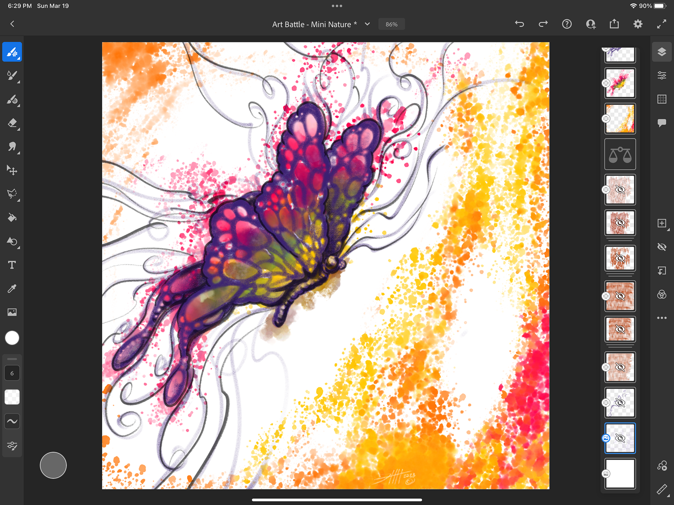Image resolution: width=674 pixels, height=505 pixels.
Task: Open the share and export menu
Action: tap(614, 24)
